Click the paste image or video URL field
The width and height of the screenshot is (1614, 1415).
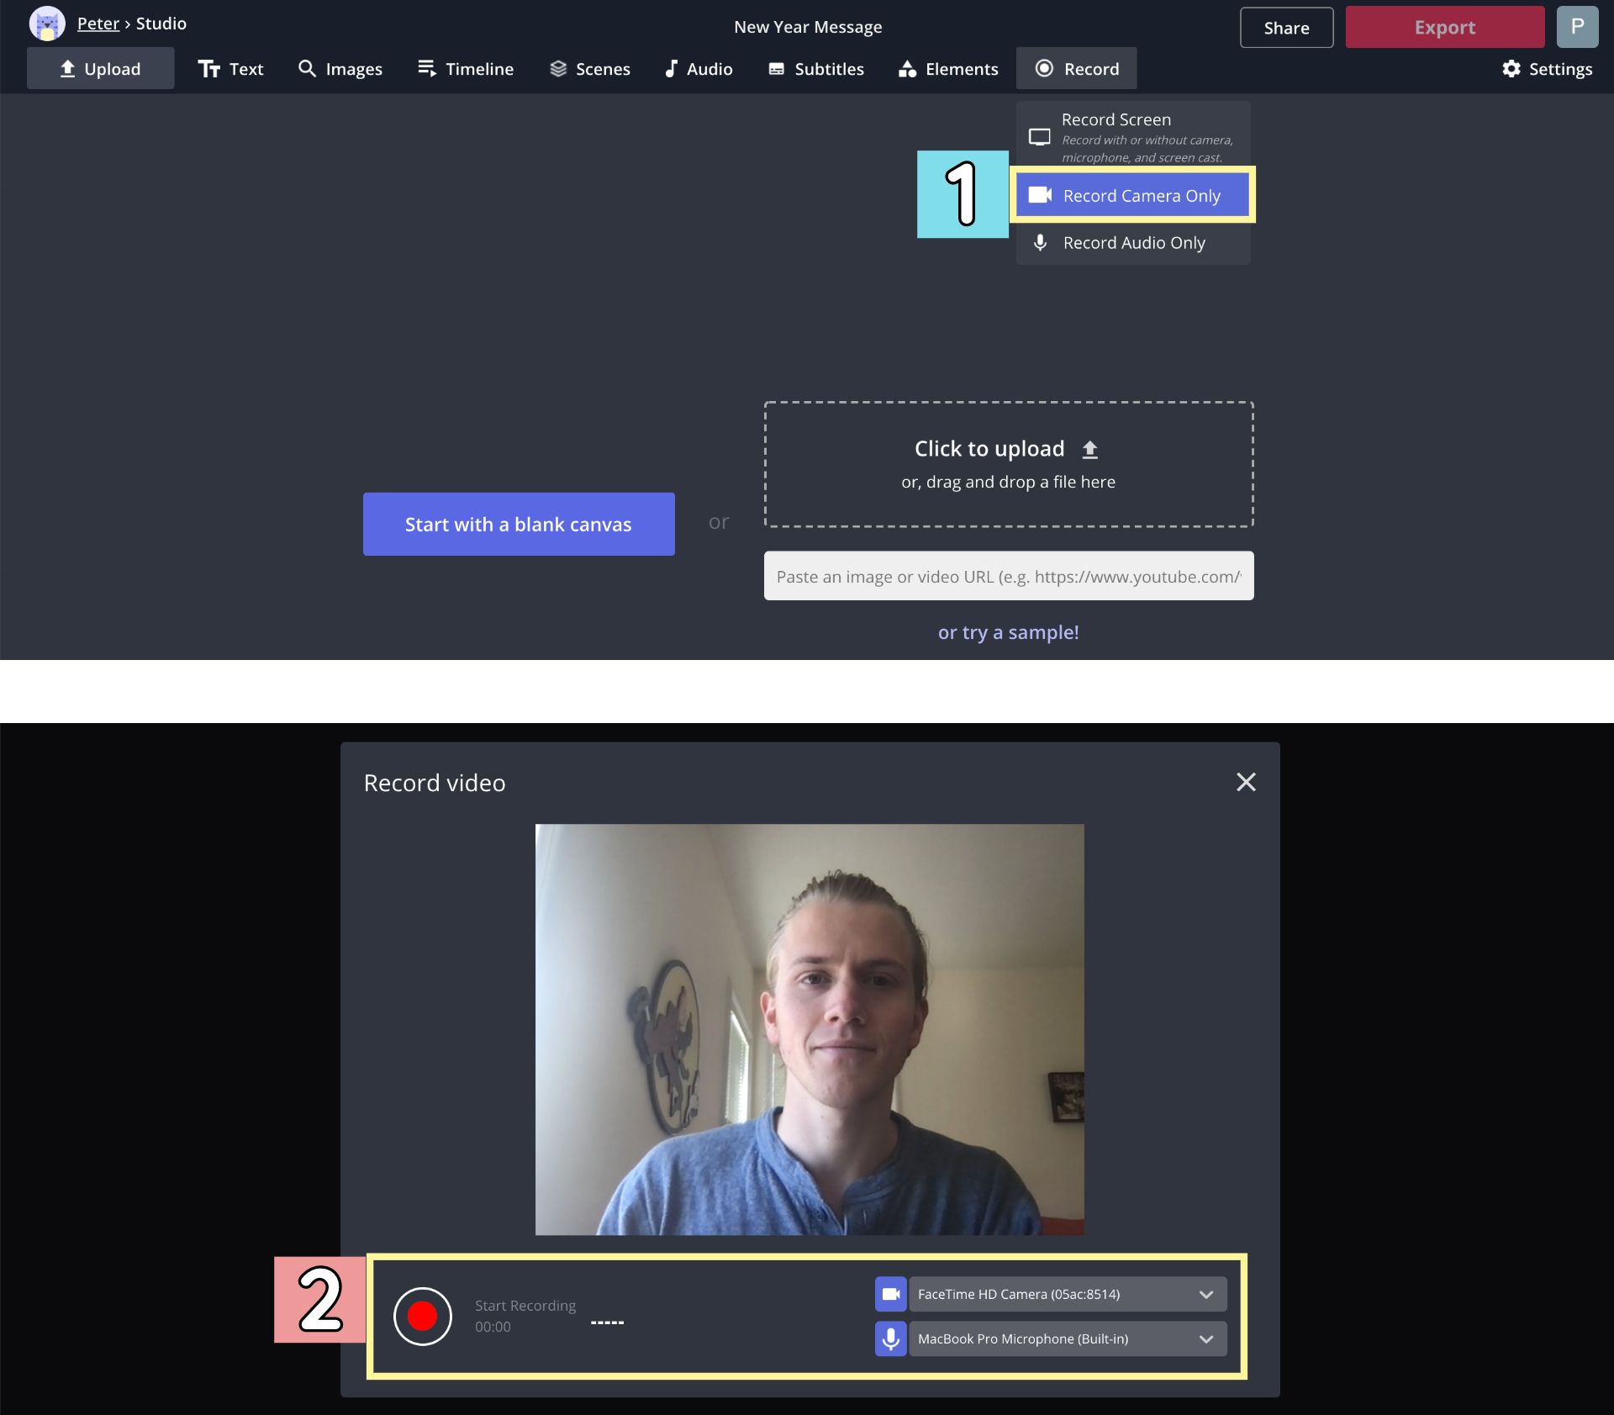[1007, 576]
